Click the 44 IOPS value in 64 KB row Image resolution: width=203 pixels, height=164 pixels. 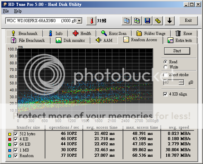point(69,144)
